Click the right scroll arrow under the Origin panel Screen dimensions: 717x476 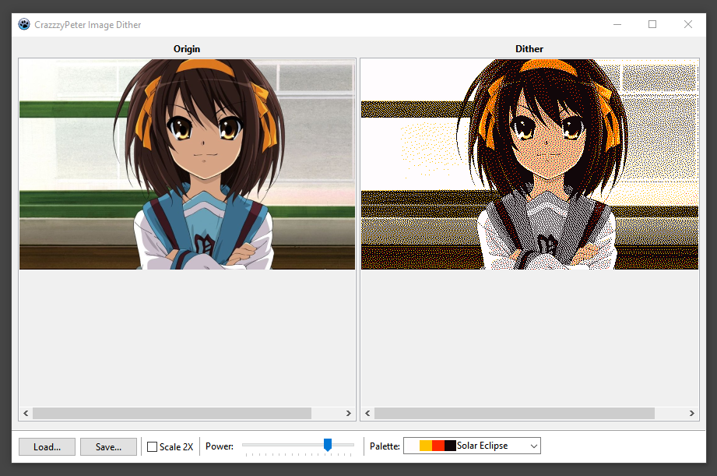pyautogui.click(x=348, y=413)
